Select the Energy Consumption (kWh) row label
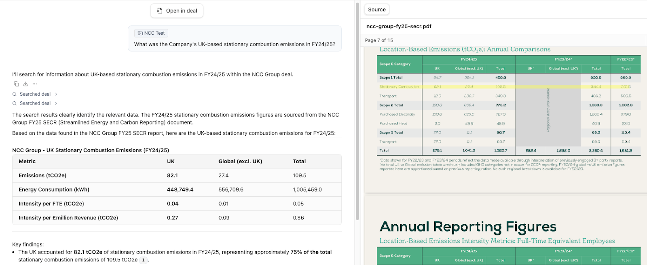Image resolution: width=647 pixels, height=265 pixels. (54, 190)
